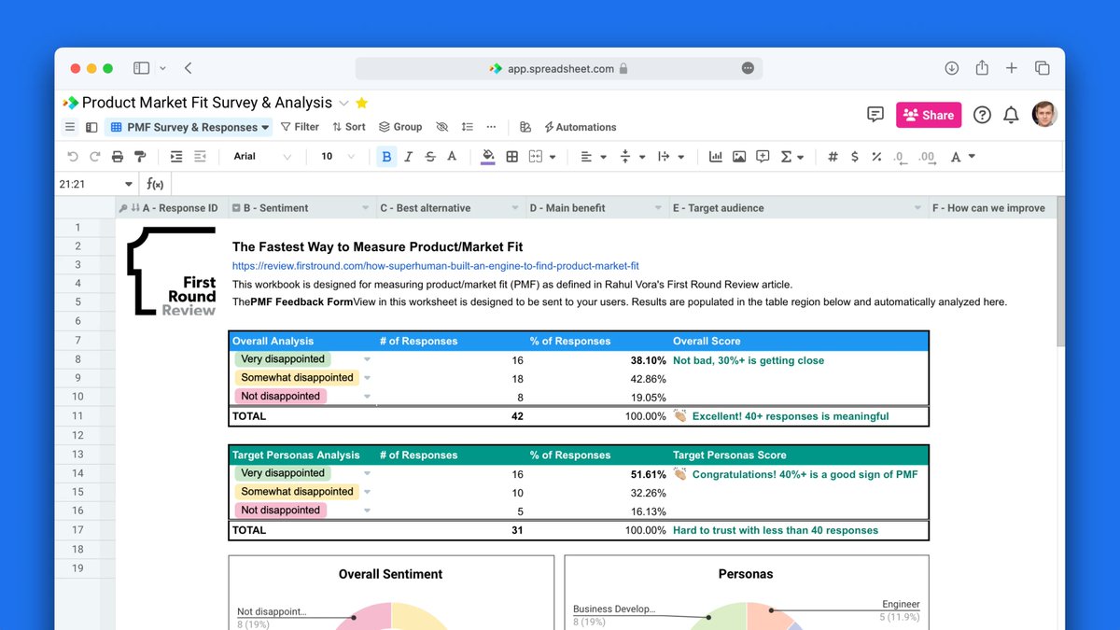Decrease decimal places
Viewport: 1120px width, 630px height.
899,157
